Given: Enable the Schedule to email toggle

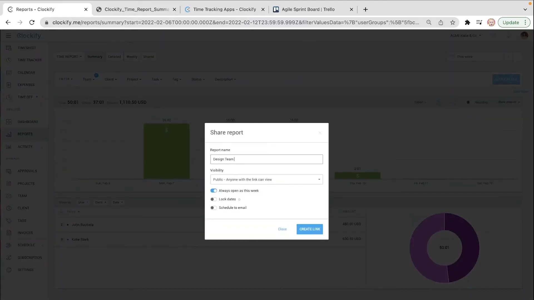Looking at the screenshot, I should [214, 208].
